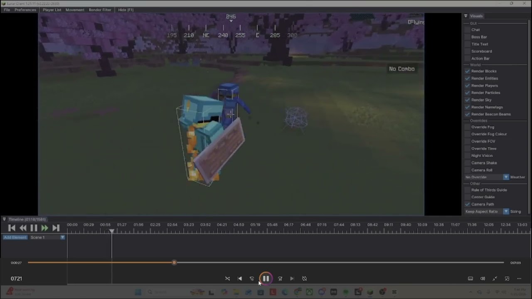Turn on Night Vision
The image size is (532, 299).
pyautogui.click(x=468, y=156)
